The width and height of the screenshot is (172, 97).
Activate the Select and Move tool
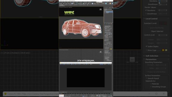[79, 4]
